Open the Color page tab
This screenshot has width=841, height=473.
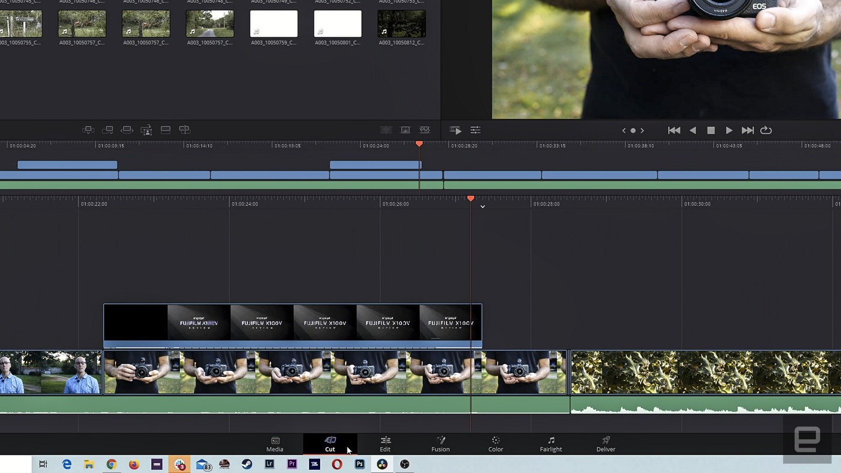coord(495,444)
